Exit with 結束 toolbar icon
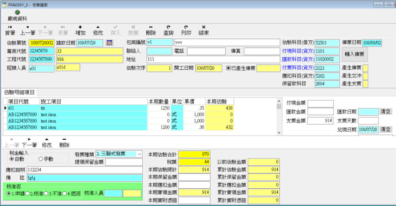 coord(204,30)
